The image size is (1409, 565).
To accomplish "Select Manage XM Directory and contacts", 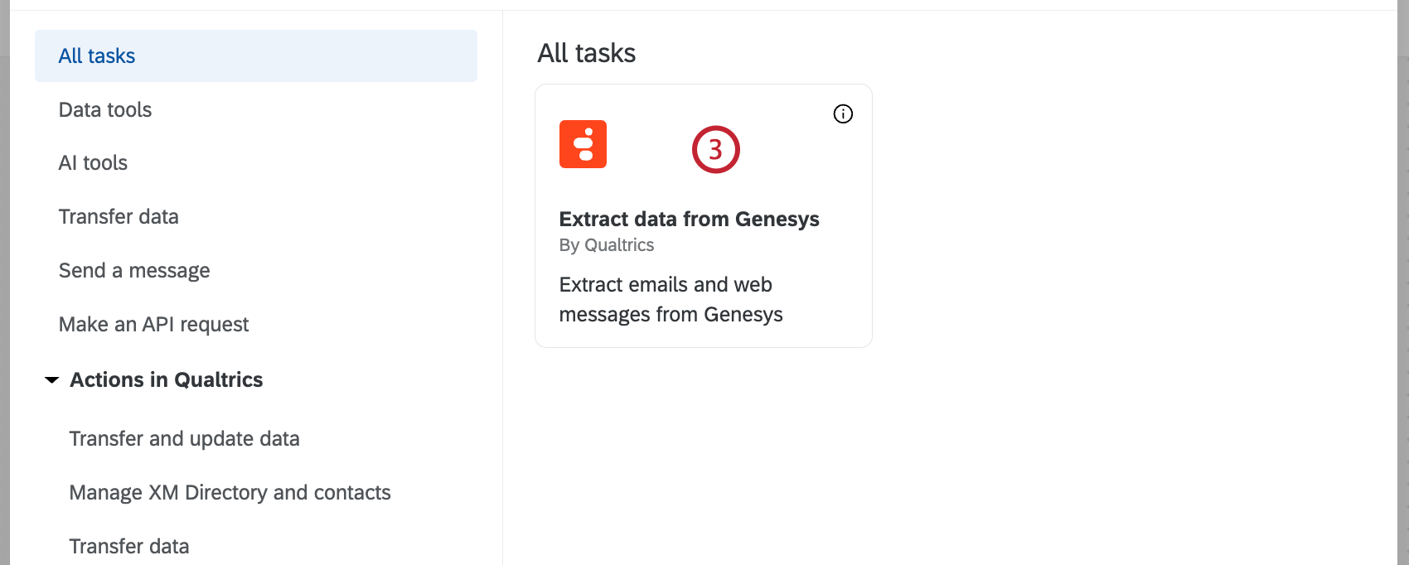I will click(x=230, y=492).
